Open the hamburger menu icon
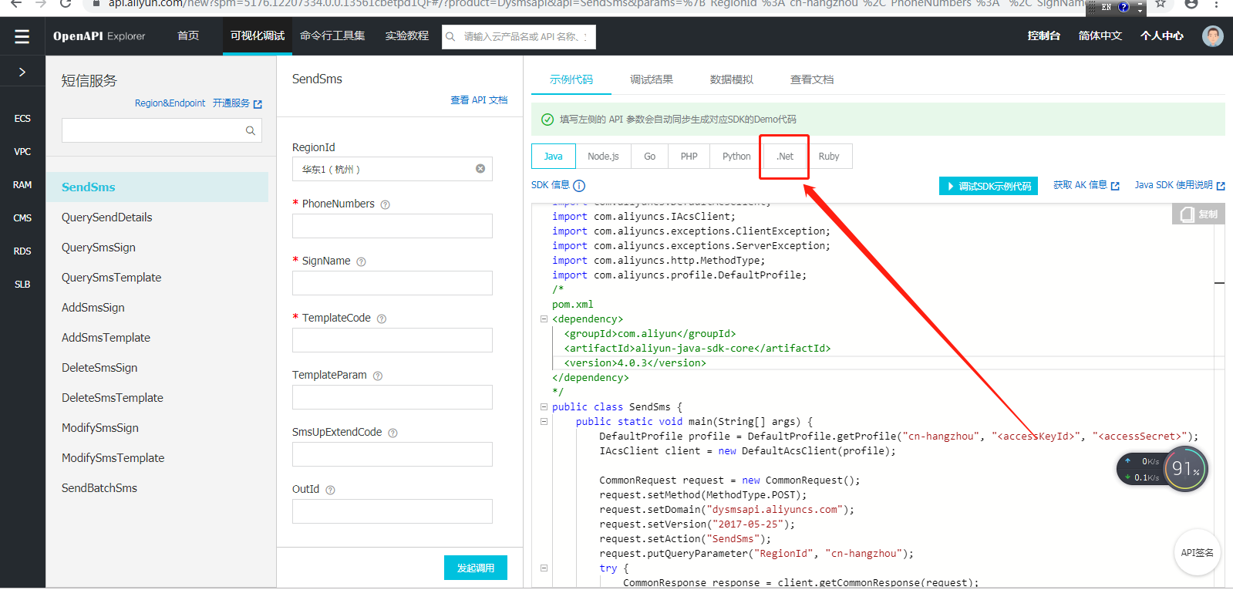Viewport: 1233px width, 590px height. (x=22, y=36)
